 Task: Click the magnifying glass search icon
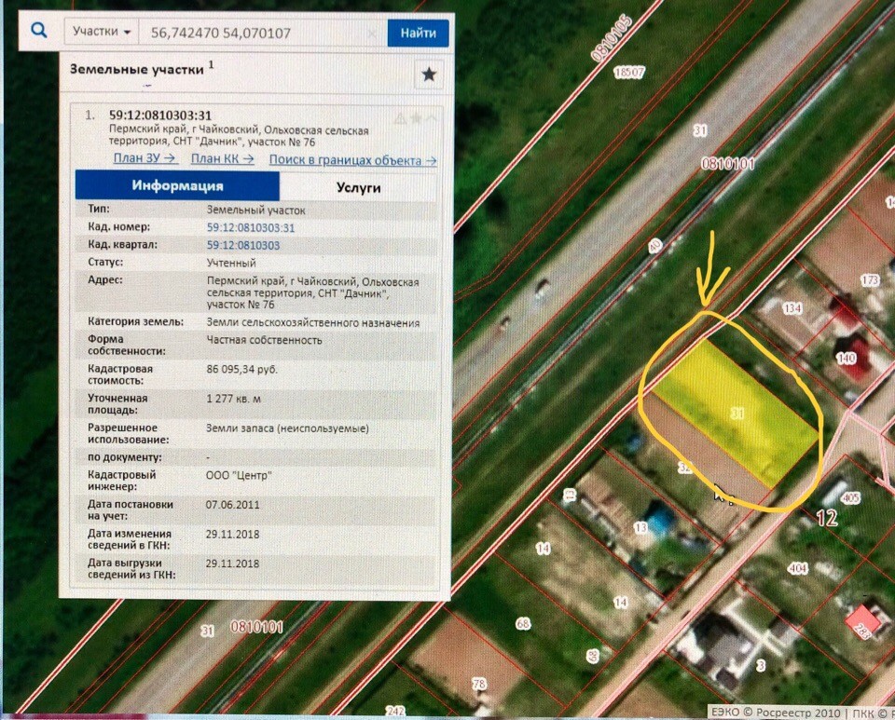point(39,32)
